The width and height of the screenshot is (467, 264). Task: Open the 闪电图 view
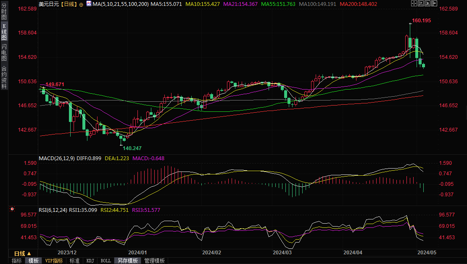point(4,53)
